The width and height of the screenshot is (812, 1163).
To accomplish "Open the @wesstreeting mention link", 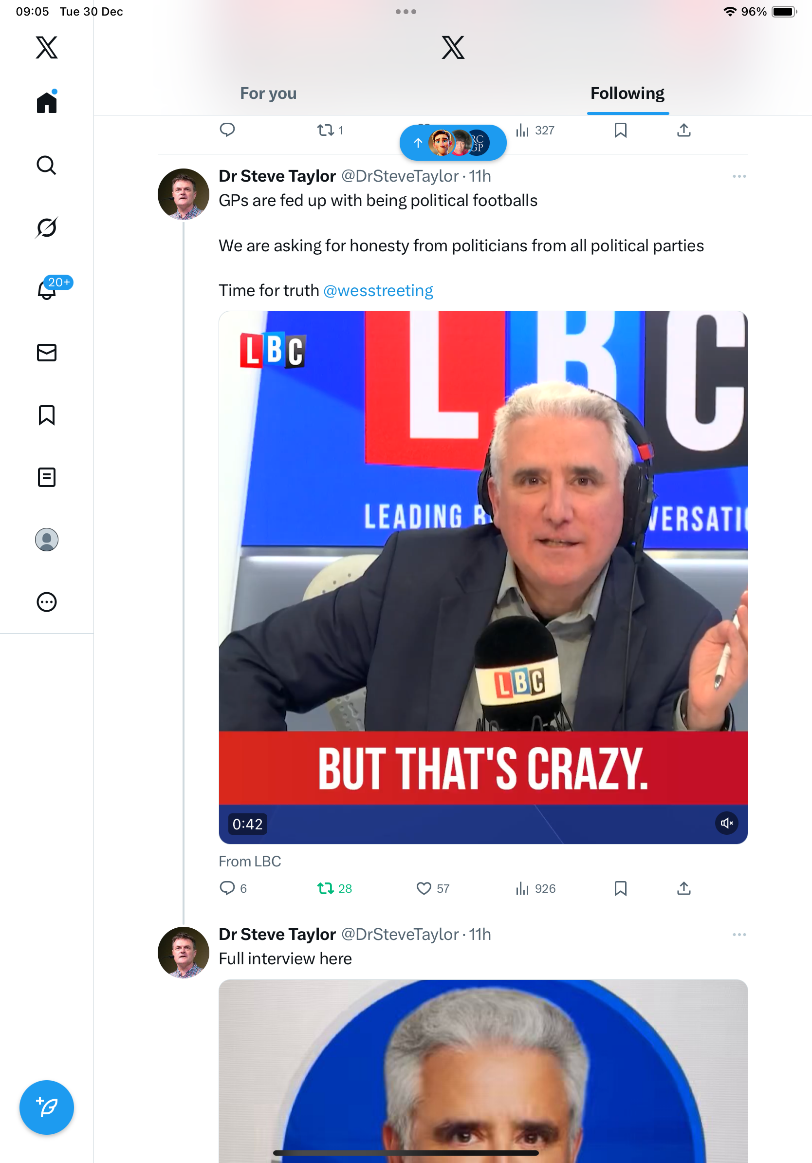I will pos(378,291).
